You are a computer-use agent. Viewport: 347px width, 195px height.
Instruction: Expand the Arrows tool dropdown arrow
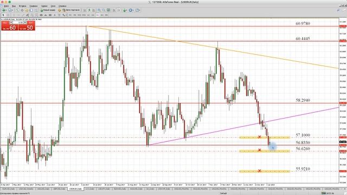point(66,15)
